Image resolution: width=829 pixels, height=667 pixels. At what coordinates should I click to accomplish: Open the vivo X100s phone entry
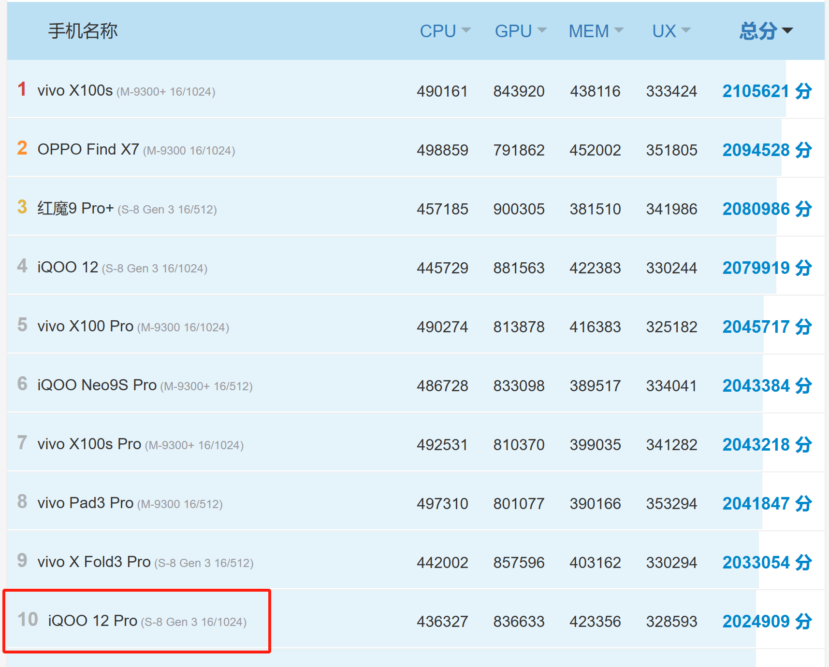tap(126, 90)
